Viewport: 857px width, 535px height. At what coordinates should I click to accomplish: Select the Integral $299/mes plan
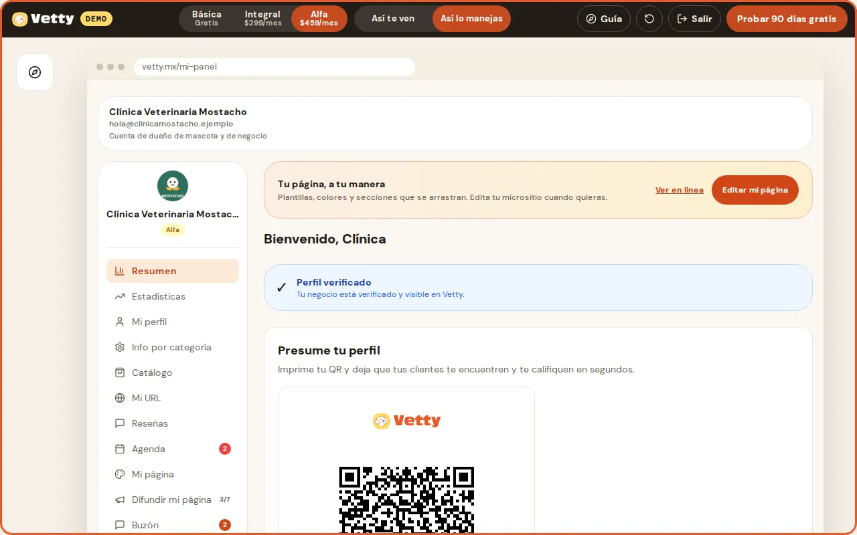(262, 19)
